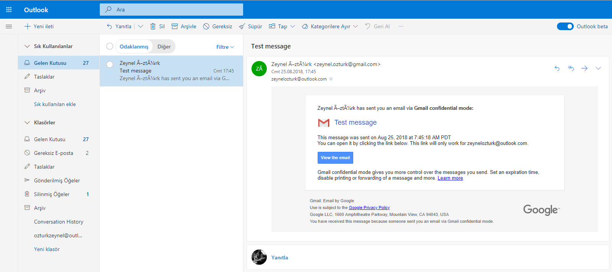The height and width of the screenshot is (272, 612).
Task: Open more message actions chevron in header
Action: [x=598, y=68]
